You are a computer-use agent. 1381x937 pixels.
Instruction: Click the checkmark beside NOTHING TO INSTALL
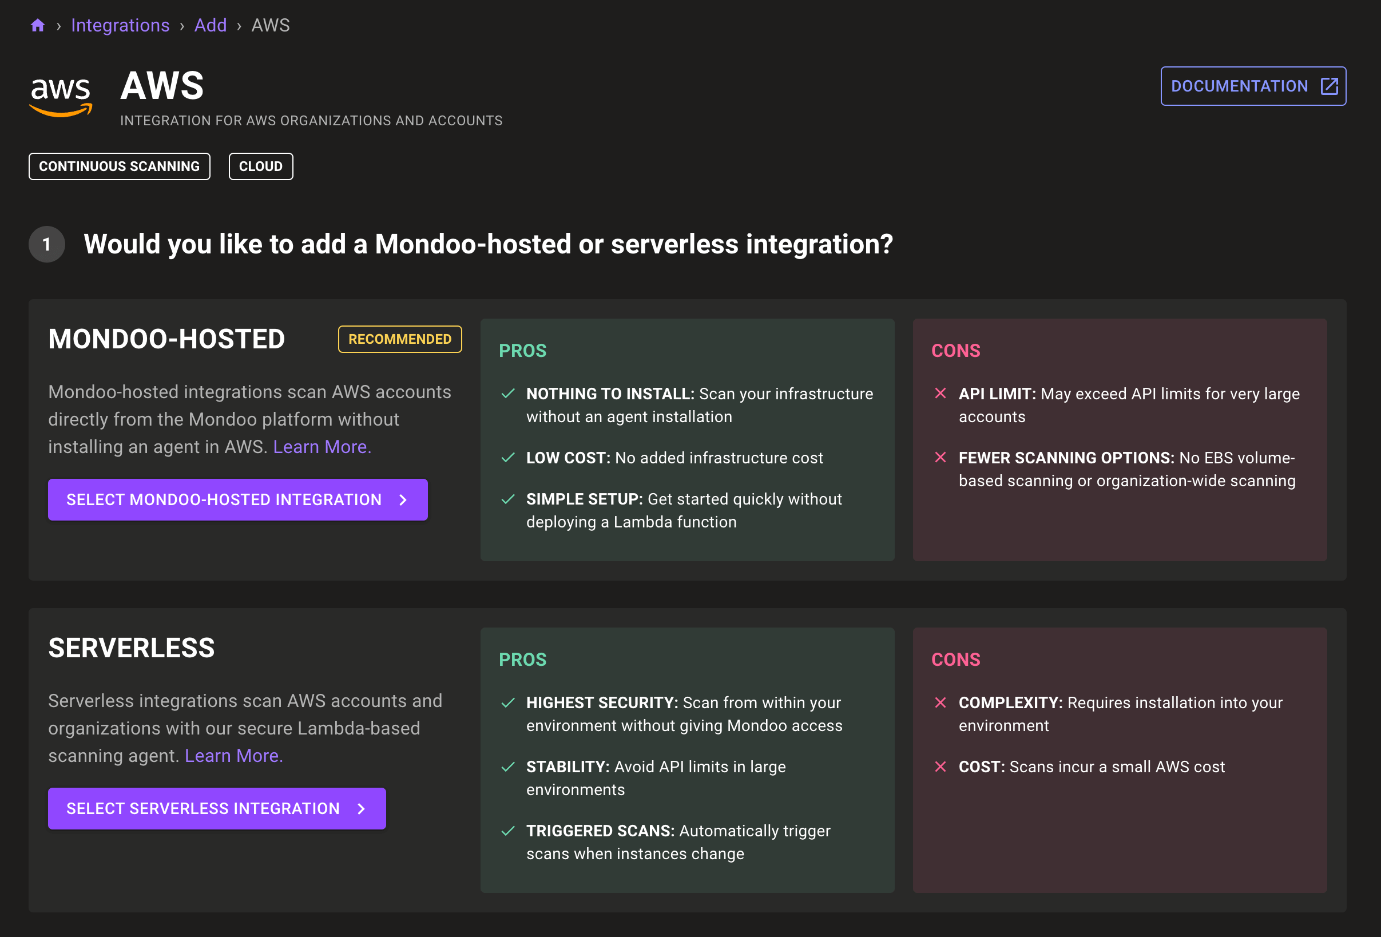point(507,393)
